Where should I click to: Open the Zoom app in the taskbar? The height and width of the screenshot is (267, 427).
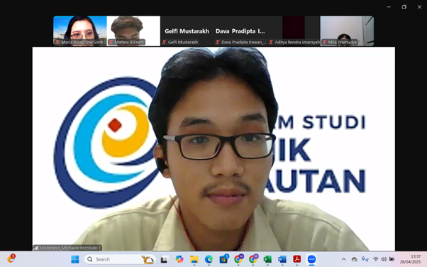pyautogui.click(x=311, y=259)
